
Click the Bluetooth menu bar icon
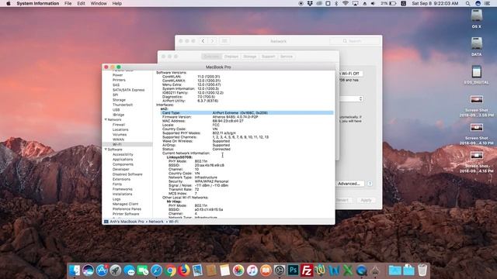tap(336, 3)
